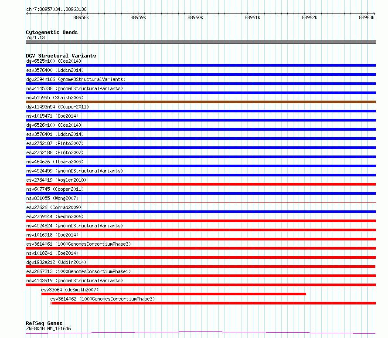Viewport: 388px width, 338px height.
Task: Click nsv464626 (Itsara2009) variant label
Action: (x=55, y=162)
